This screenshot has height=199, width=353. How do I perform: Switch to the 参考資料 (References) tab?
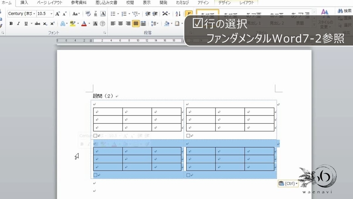[x=79, y=3]
